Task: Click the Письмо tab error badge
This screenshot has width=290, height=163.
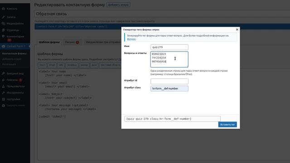Action: (x=77, y=42)
